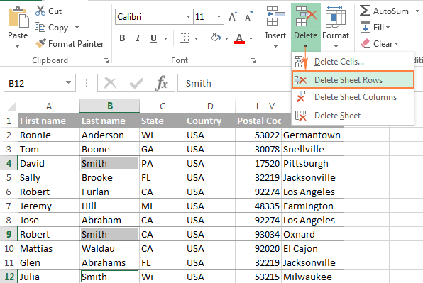
Task: Open the font size dropdown
Action: pyautogui.click(x=219, y=17)
